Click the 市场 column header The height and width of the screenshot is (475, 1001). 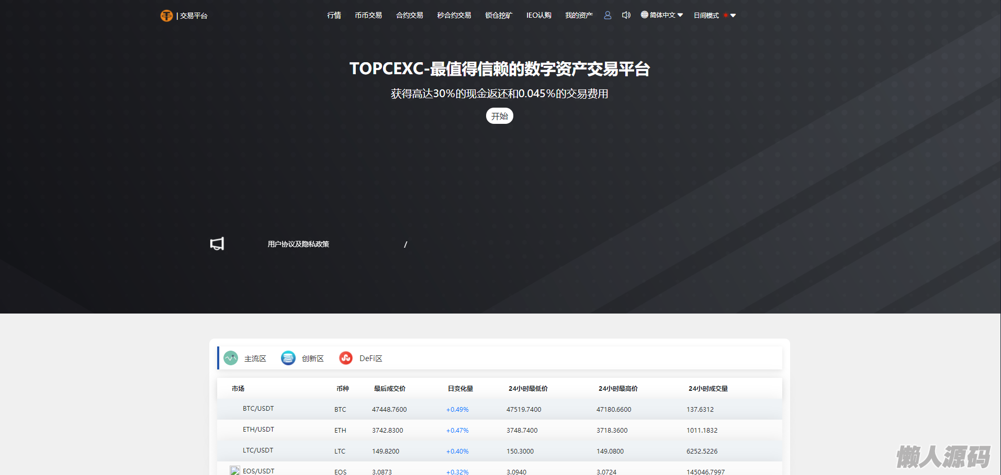point(238,389)
